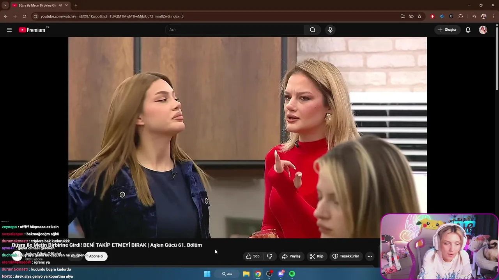Screen dimensions: 499x280
Task: Open Spotify from taskbar
Action: [292, 274]
